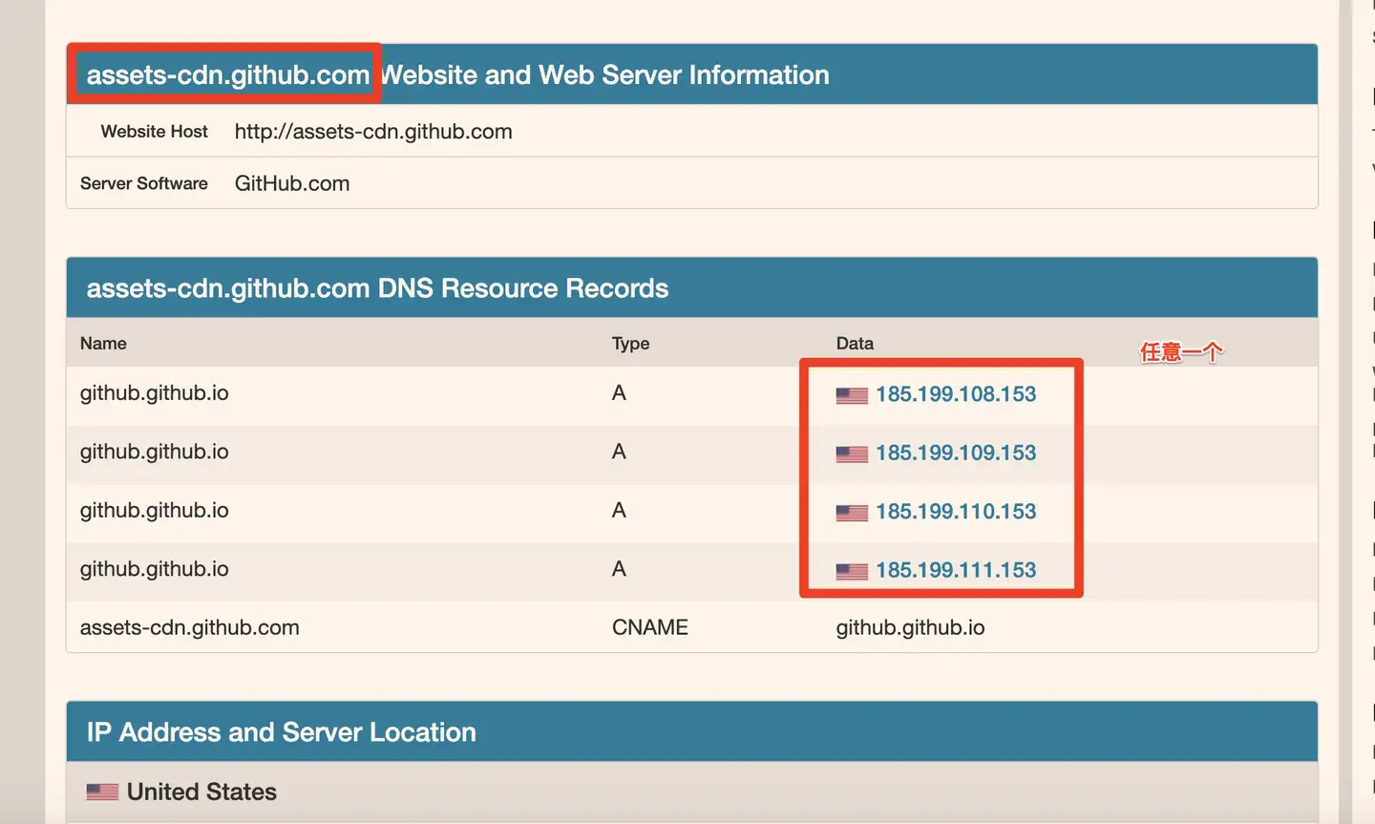Click the US flag beside 185.199.111.153
Viewport: 1375px width, 824px height.
(x=852, y=572)
